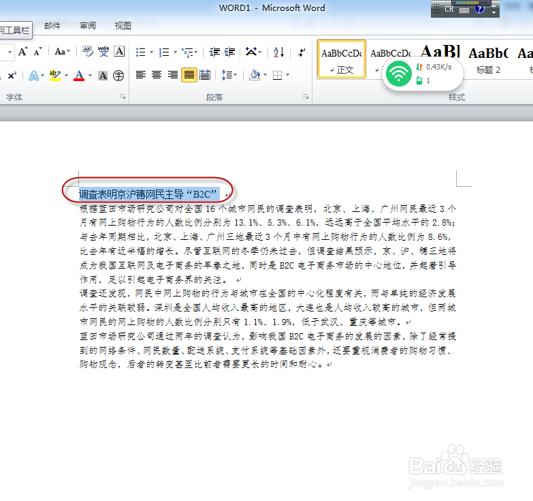Apply multilevel list
This screenshot has height=501, width=533.
point(187,52)
